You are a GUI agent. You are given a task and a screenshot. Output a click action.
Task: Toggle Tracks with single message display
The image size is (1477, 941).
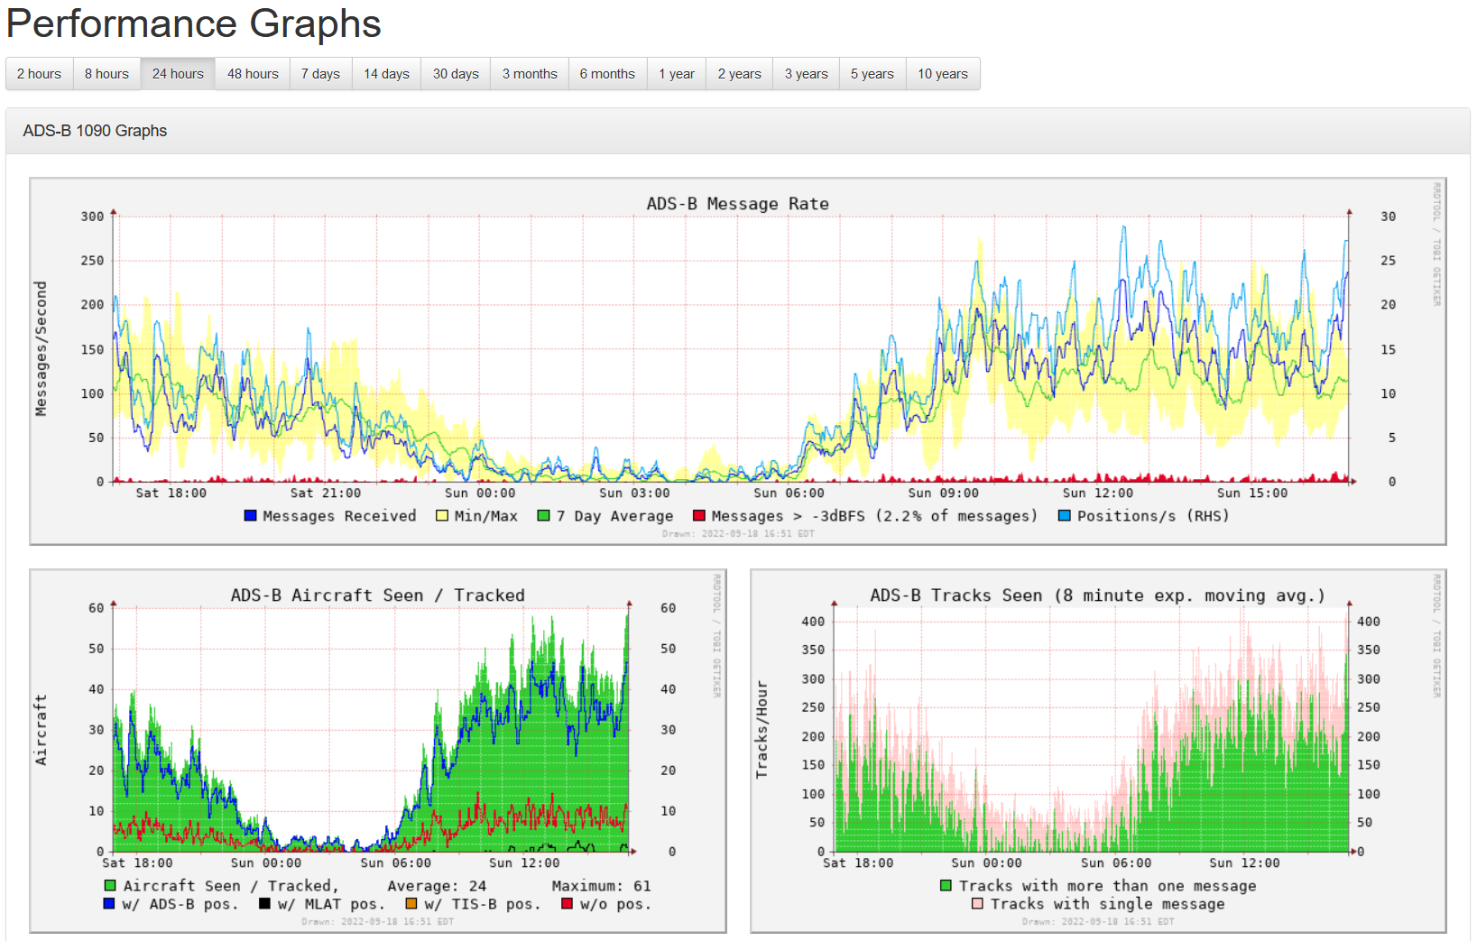coord(977,903)
